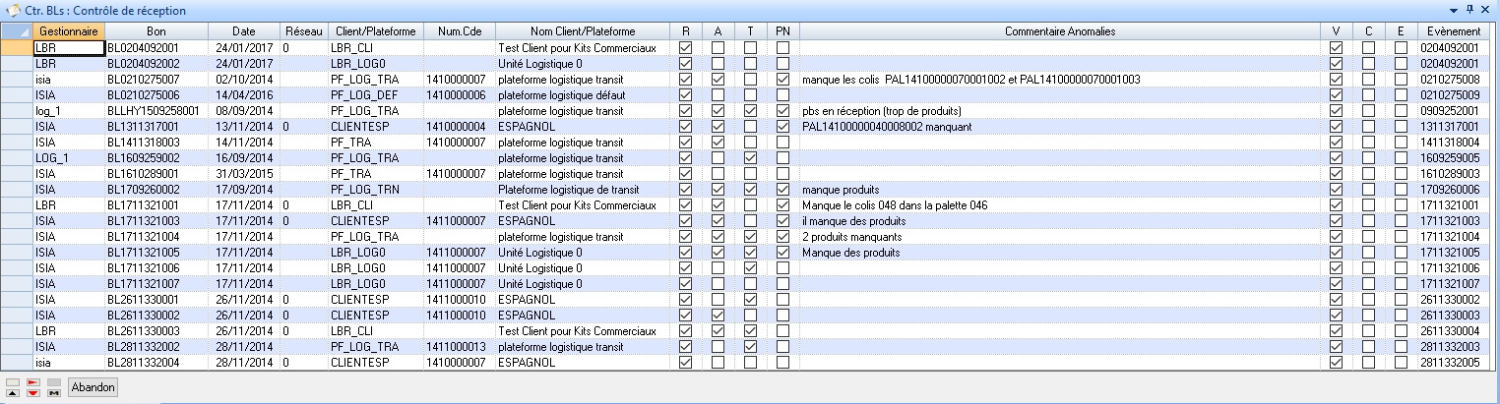Viewport: 1500px width, 404px height.
Task: Toggle V checkbox for bon BL2811332004
Action: click(1336, 362)
